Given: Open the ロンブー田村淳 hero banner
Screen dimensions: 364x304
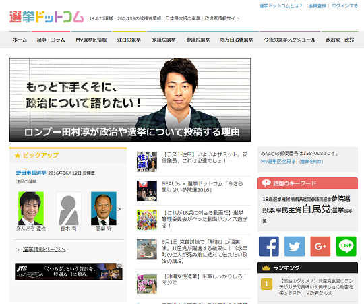Looking at the screenshot, I should tap(130, 100).
